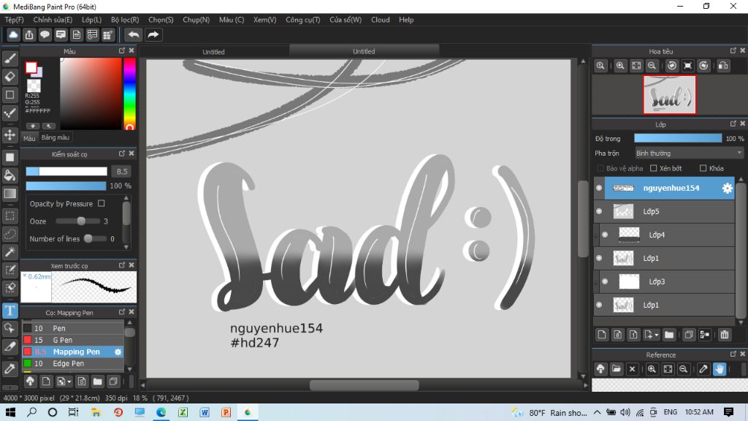Duplicate the selected layer
The image size is (748, 421).
(688, 335)
